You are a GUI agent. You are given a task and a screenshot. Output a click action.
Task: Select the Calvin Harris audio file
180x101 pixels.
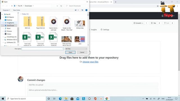[x=53, y=24]
